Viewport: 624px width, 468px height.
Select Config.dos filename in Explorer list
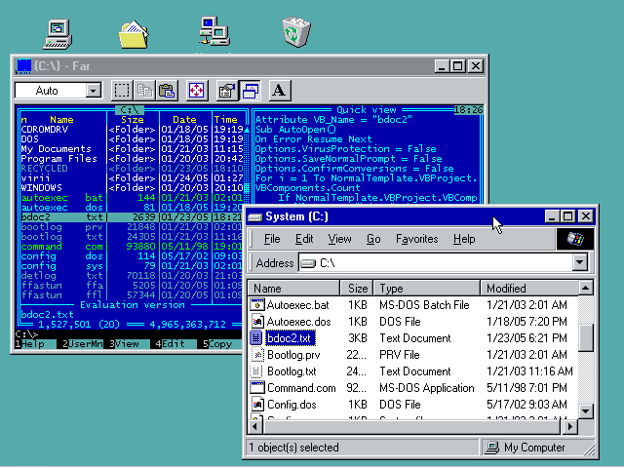292,405
